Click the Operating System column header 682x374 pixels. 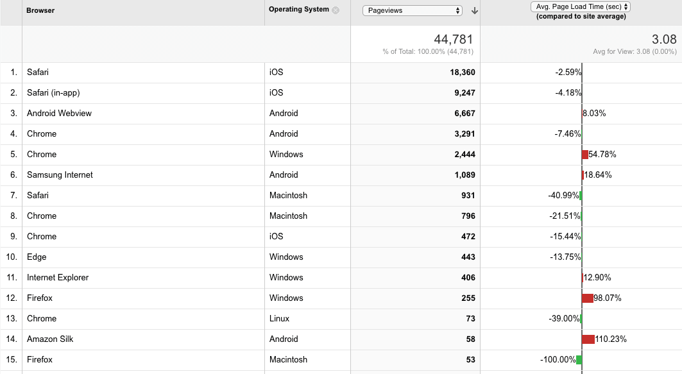(299, 9)
